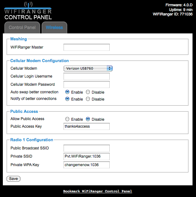Enable Notify of better connections

(x=67, y=99)
